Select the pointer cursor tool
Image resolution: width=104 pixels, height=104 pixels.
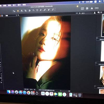pos(14,11)
